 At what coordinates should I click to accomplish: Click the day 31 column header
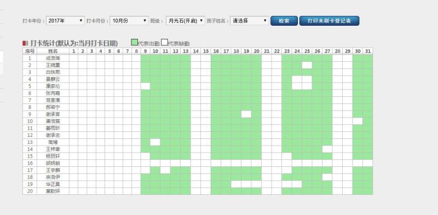pos(367,51)
